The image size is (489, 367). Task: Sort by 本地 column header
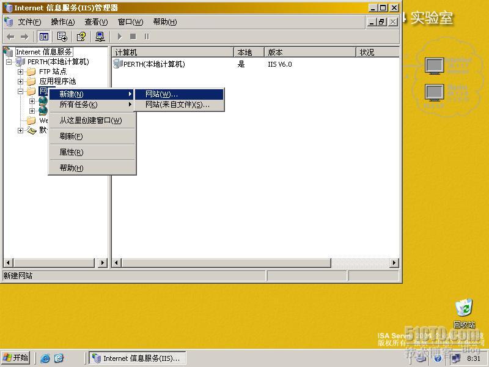pyautogui.click(x=249, y=52)
